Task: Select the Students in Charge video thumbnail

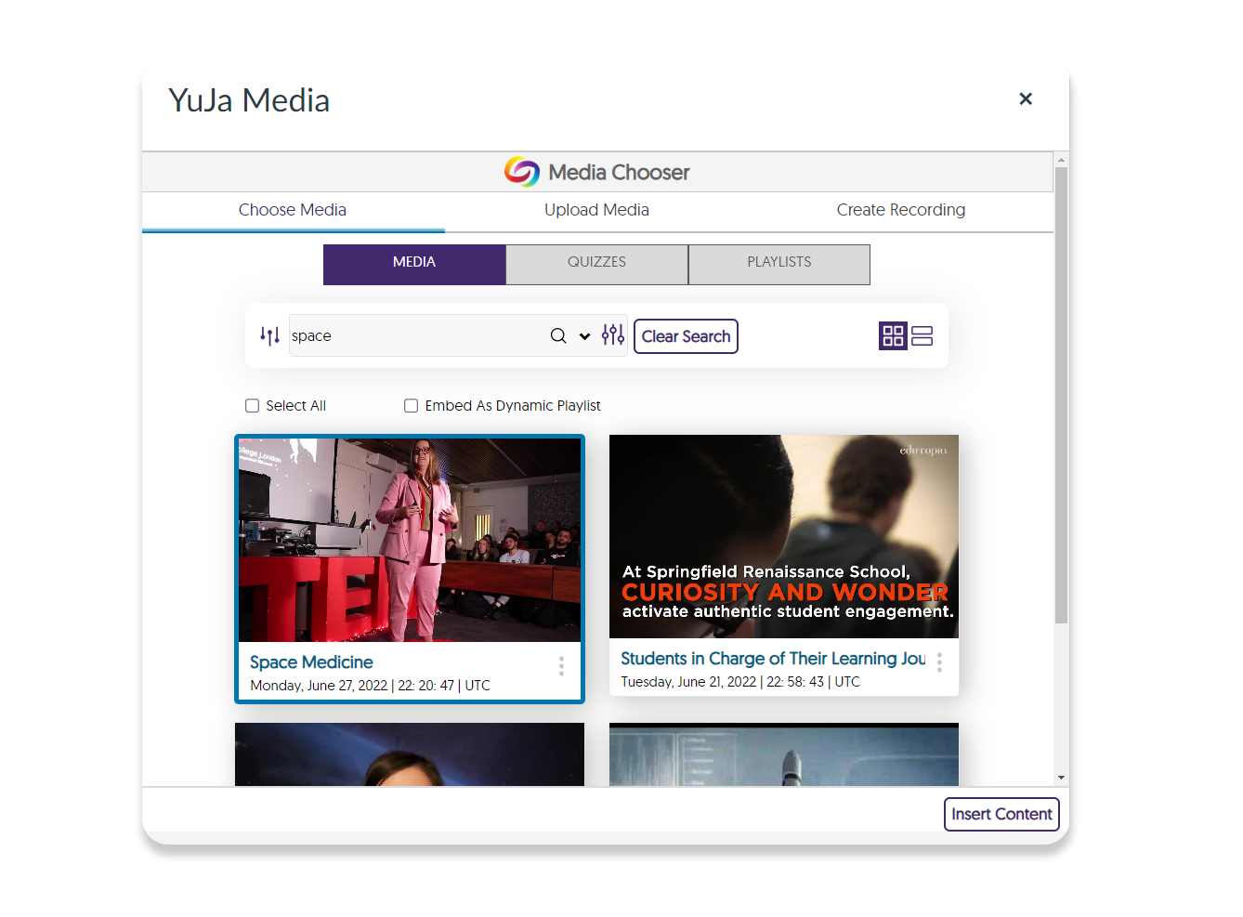Action: 782,537
